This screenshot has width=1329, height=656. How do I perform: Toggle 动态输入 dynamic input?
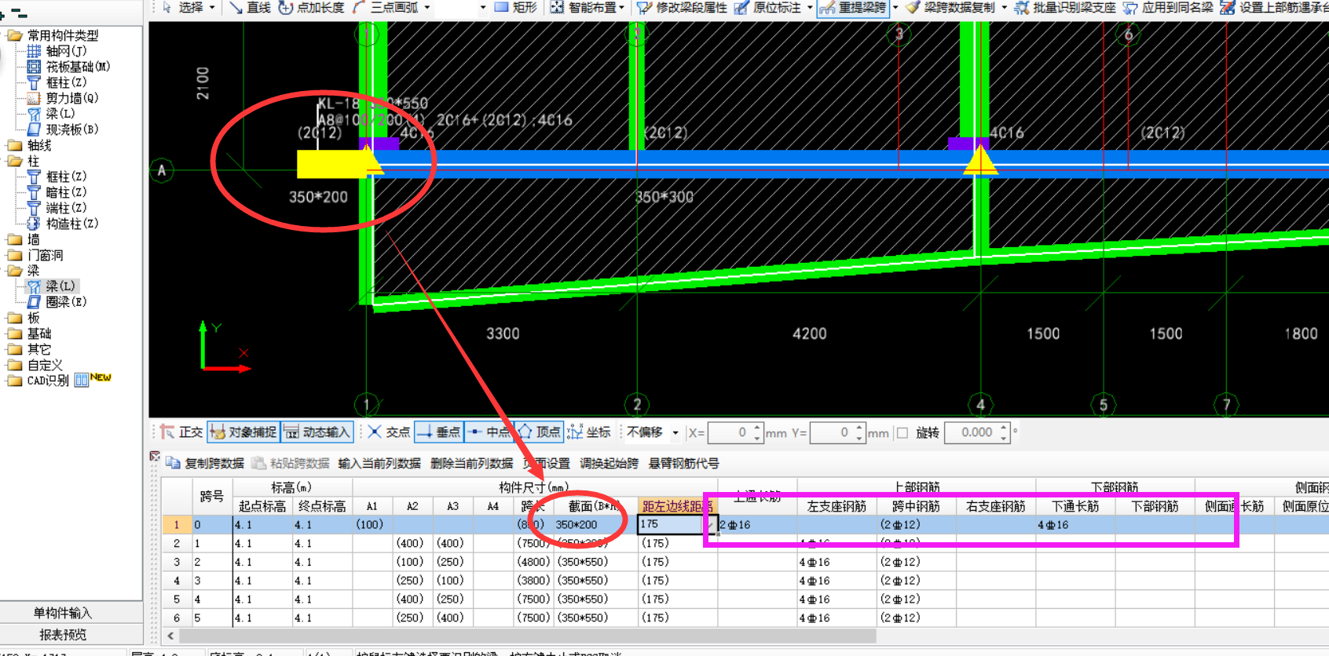pyautogui.click(x=317, y=432)
